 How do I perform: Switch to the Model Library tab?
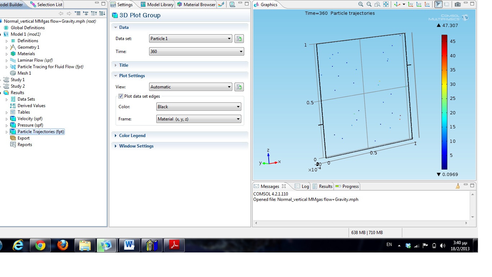coord(157,5)
